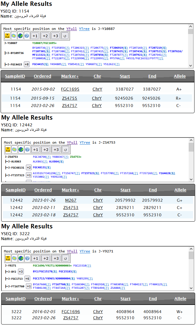
Task: Expand tree +3 levels in J-Y9271 toolbar
Action: (x=56, y=259)
